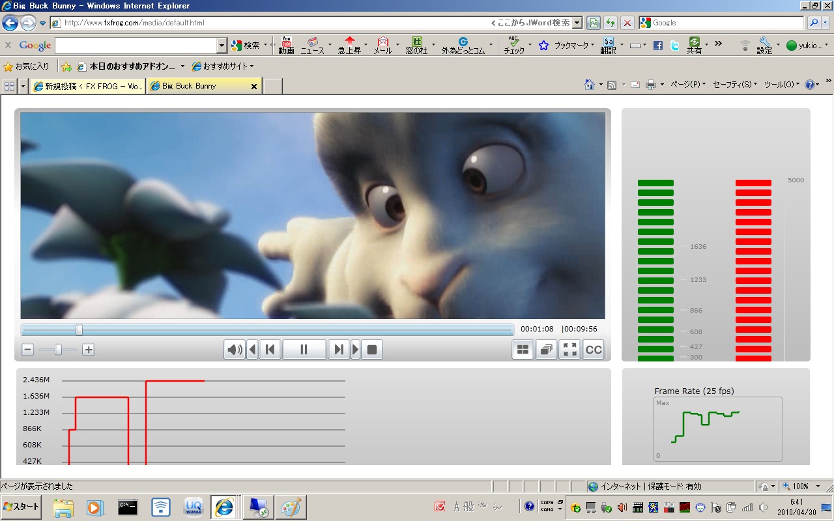Click the minus button beside the zoom slider
Image resolution: width=834 pixels, height=521 pixels.
(27, 350)
